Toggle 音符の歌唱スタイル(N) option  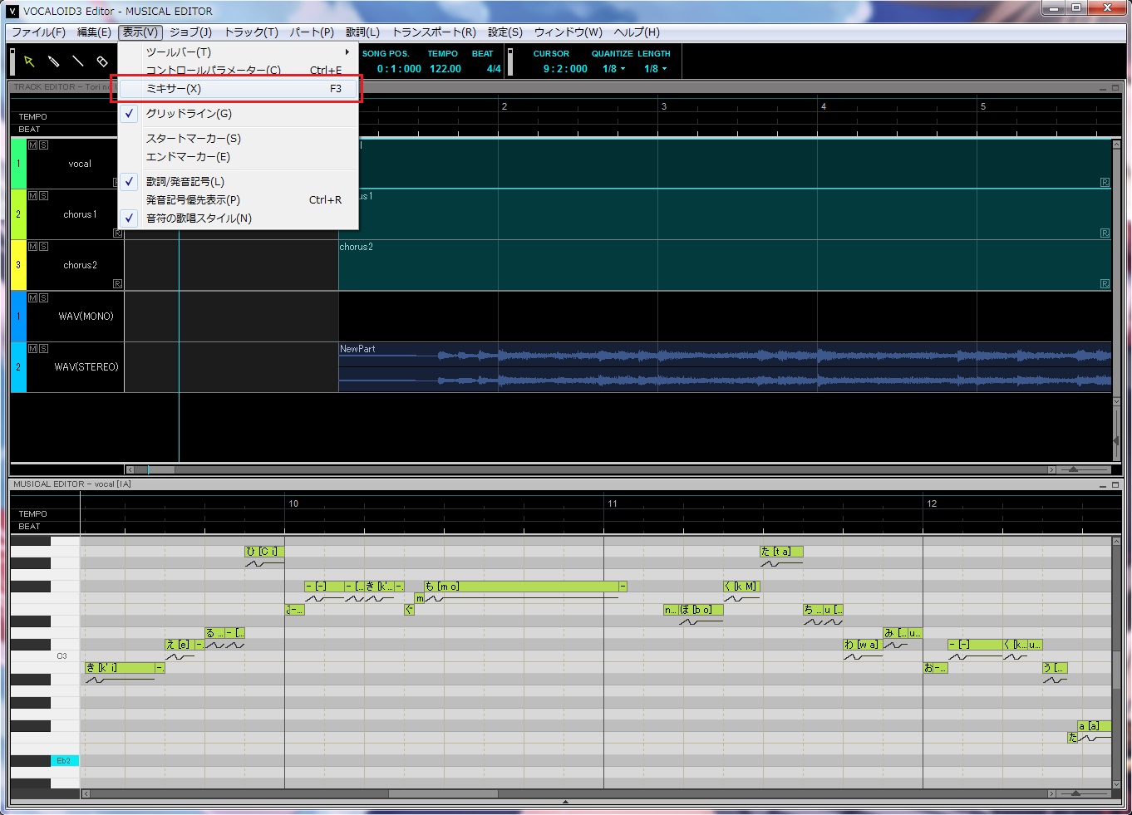click(239, 218)
